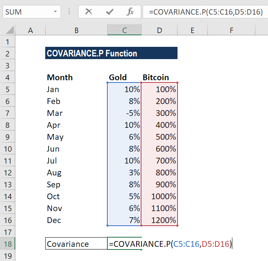Select row 18 header
The height and width of the screenshot is (261, 268).
click(8, 244)
